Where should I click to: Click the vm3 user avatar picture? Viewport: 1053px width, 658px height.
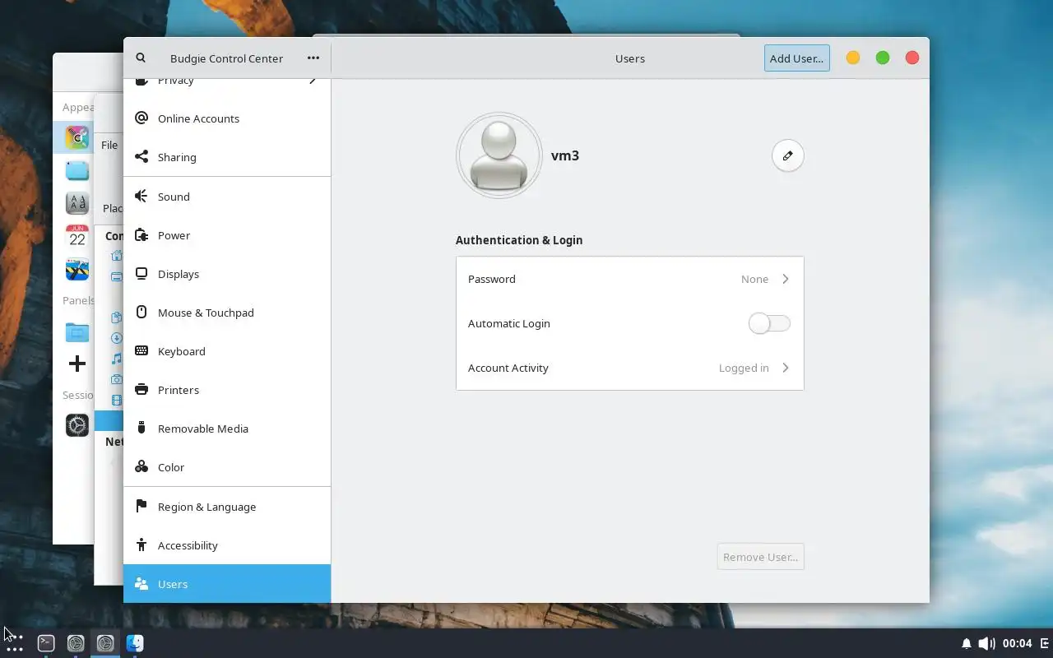499,155
